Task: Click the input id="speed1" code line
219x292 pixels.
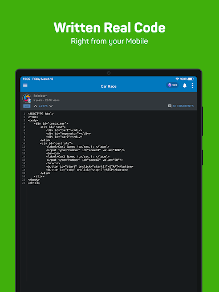Action: (86, 150)
